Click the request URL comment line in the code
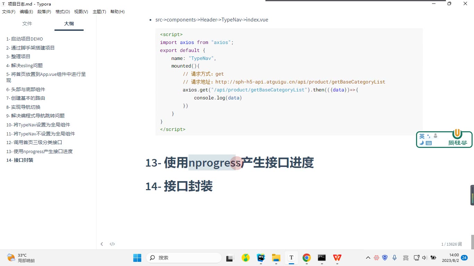 coord(284,82)
